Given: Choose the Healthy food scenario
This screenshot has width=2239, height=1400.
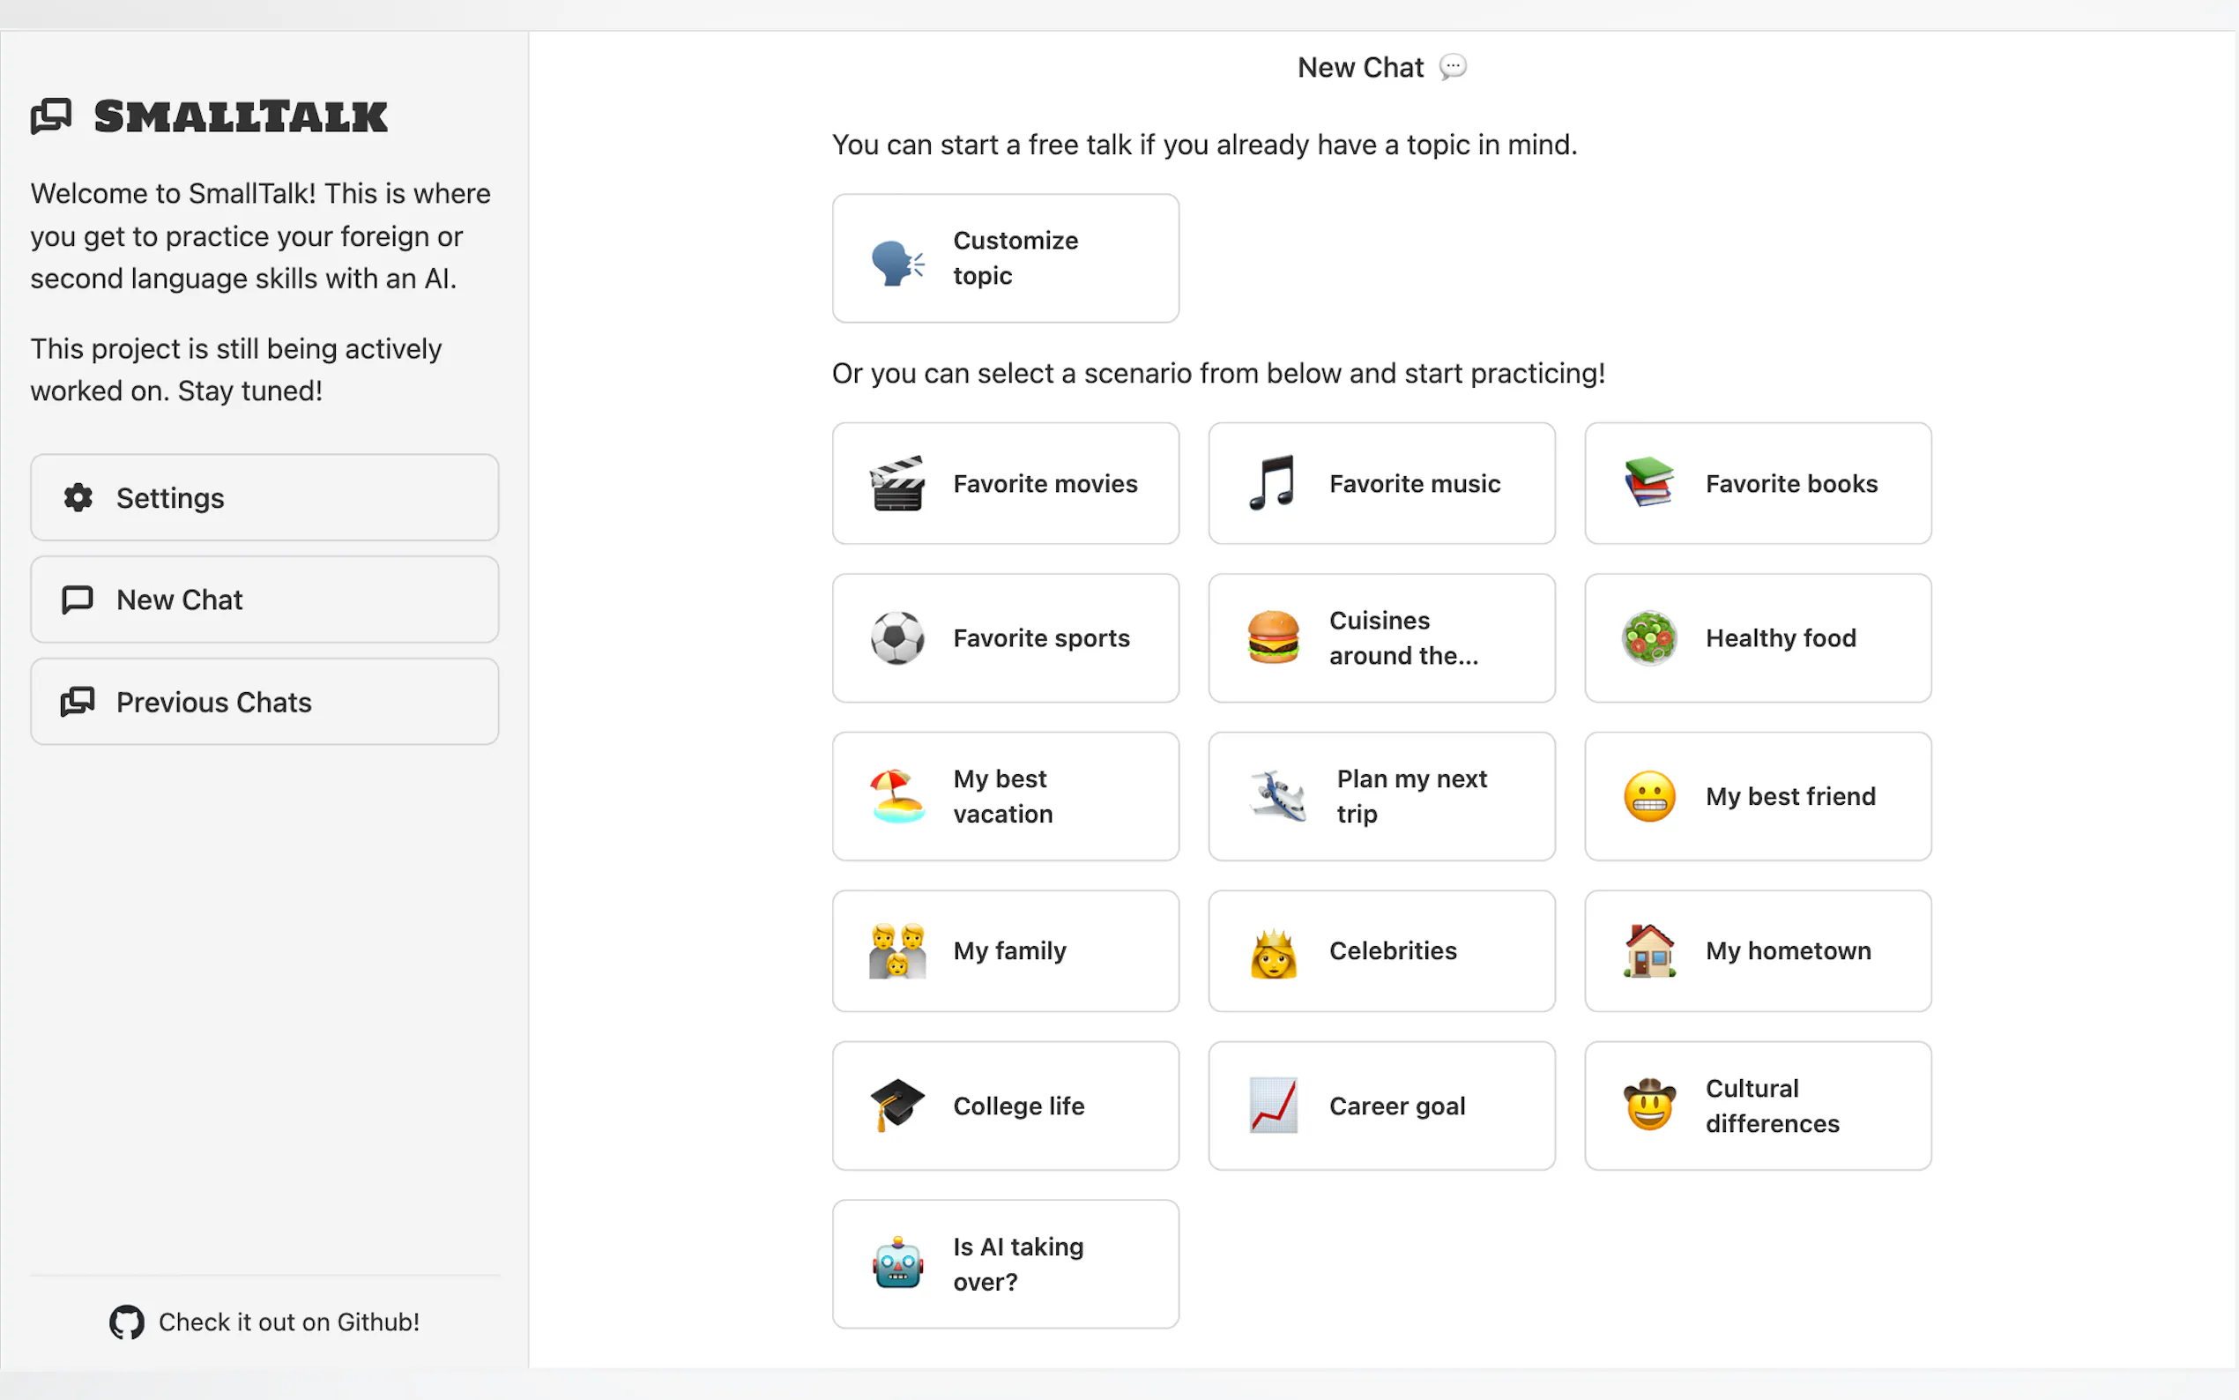Looking at the screenshot, I should [1757, 638].
